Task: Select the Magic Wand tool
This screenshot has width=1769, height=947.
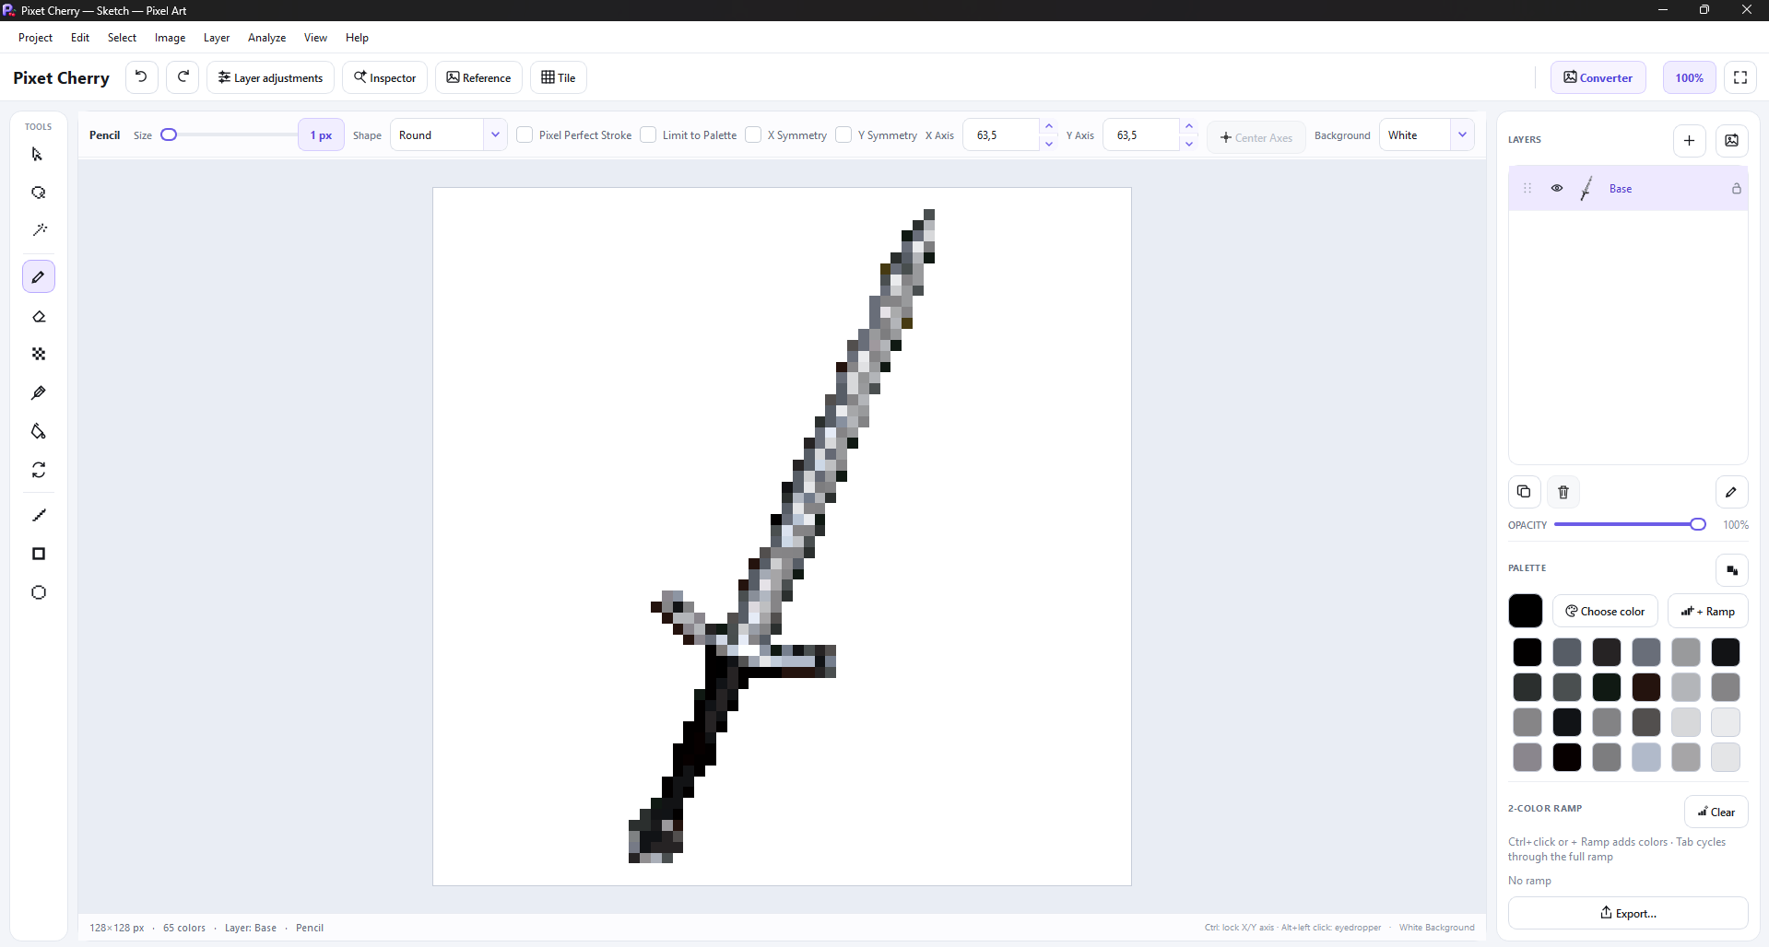Action: (39, 230)
